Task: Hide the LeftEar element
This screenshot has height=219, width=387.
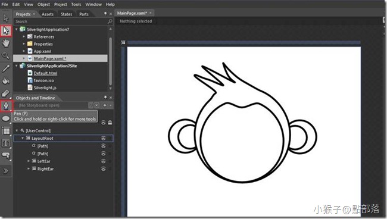Action: click(104, 161)
